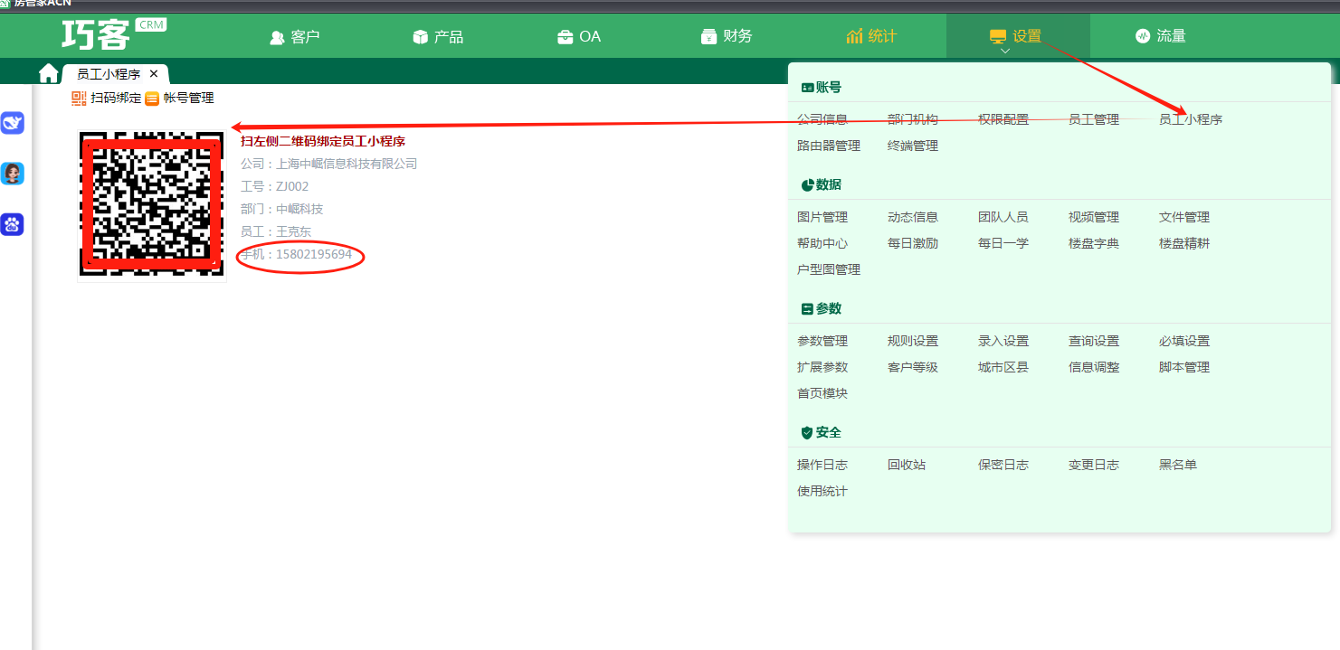Click the Baidu paw sidebar icon
The image size is (1340, 650).
13,224
